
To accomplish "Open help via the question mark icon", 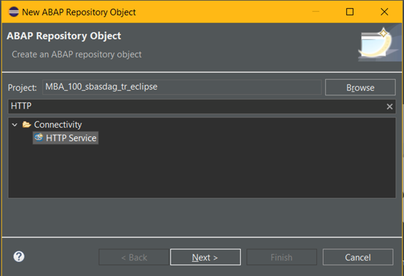I will [19, 257].
